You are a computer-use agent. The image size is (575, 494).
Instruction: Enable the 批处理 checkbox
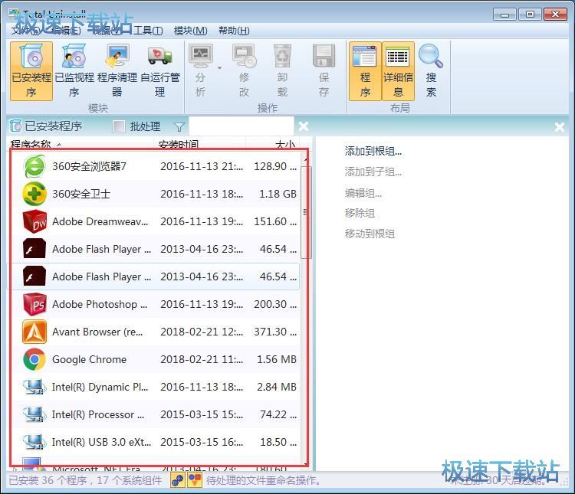(x=118, y=126)
